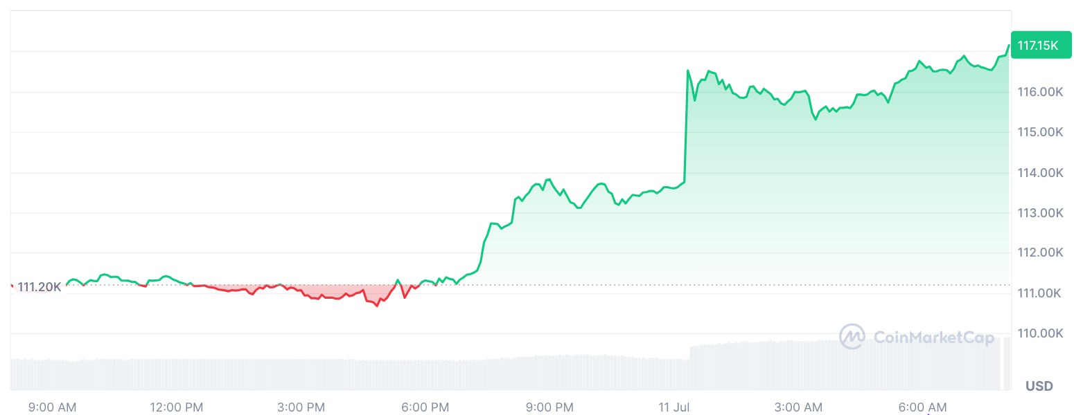Image resolution: width=1074 pixels, height=415 pixels.
Task: Click the CoinMarketCap logo icon
Action: (852, 337)
